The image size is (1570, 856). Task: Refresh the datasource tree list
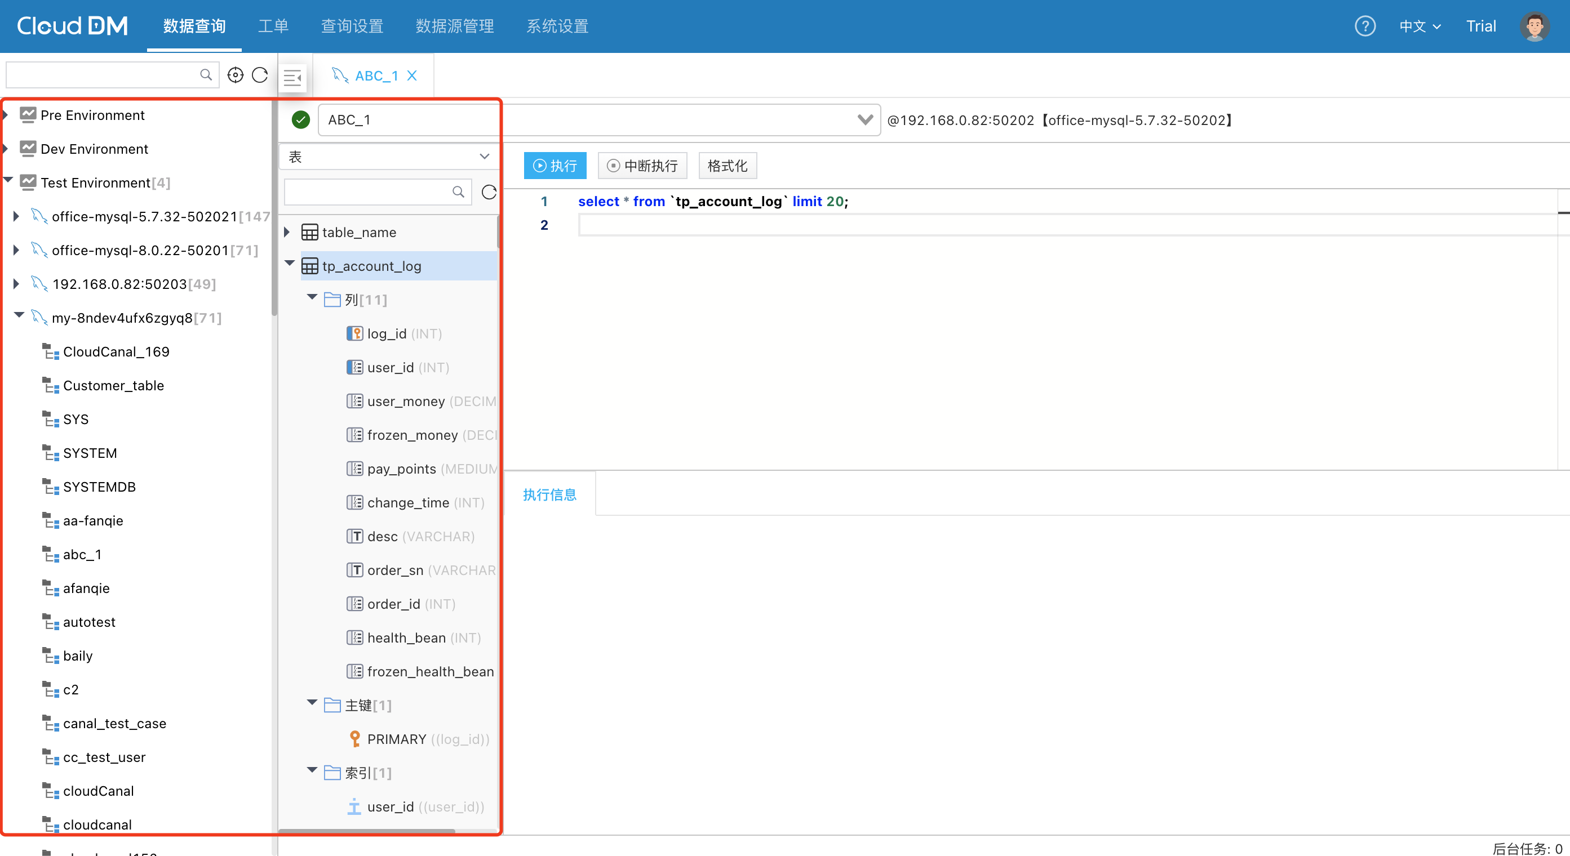pos(260,75)
